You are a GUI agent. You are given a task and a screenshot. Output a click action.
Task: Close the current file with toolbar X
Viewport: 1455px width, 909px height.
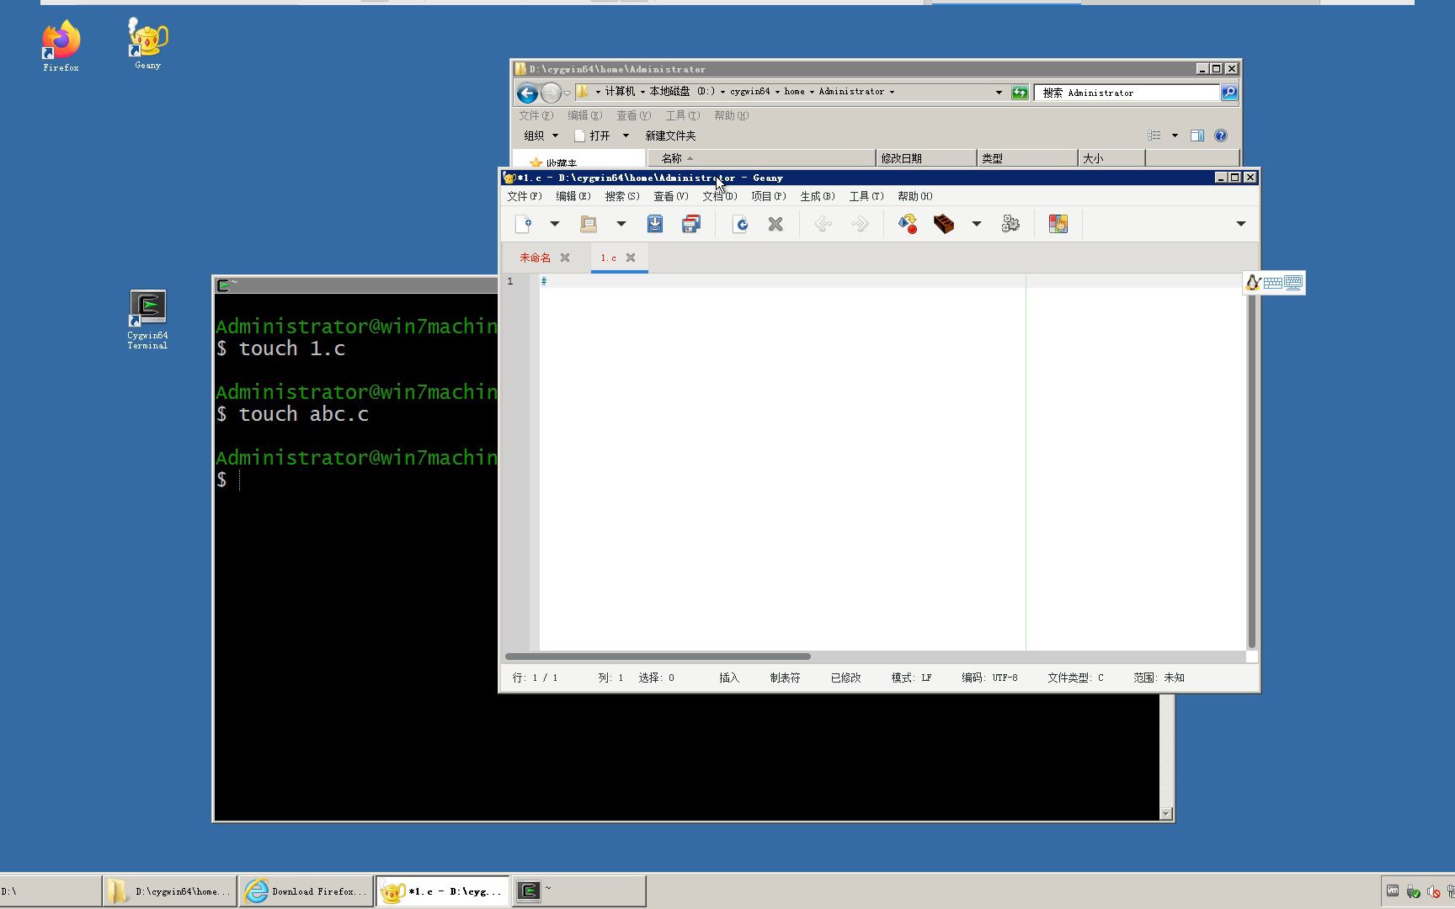(775, 224)
